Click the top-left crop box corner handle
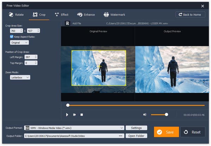The height and width of the screenshot is (146, 211). pyautogui.click(x=72, y=51)
